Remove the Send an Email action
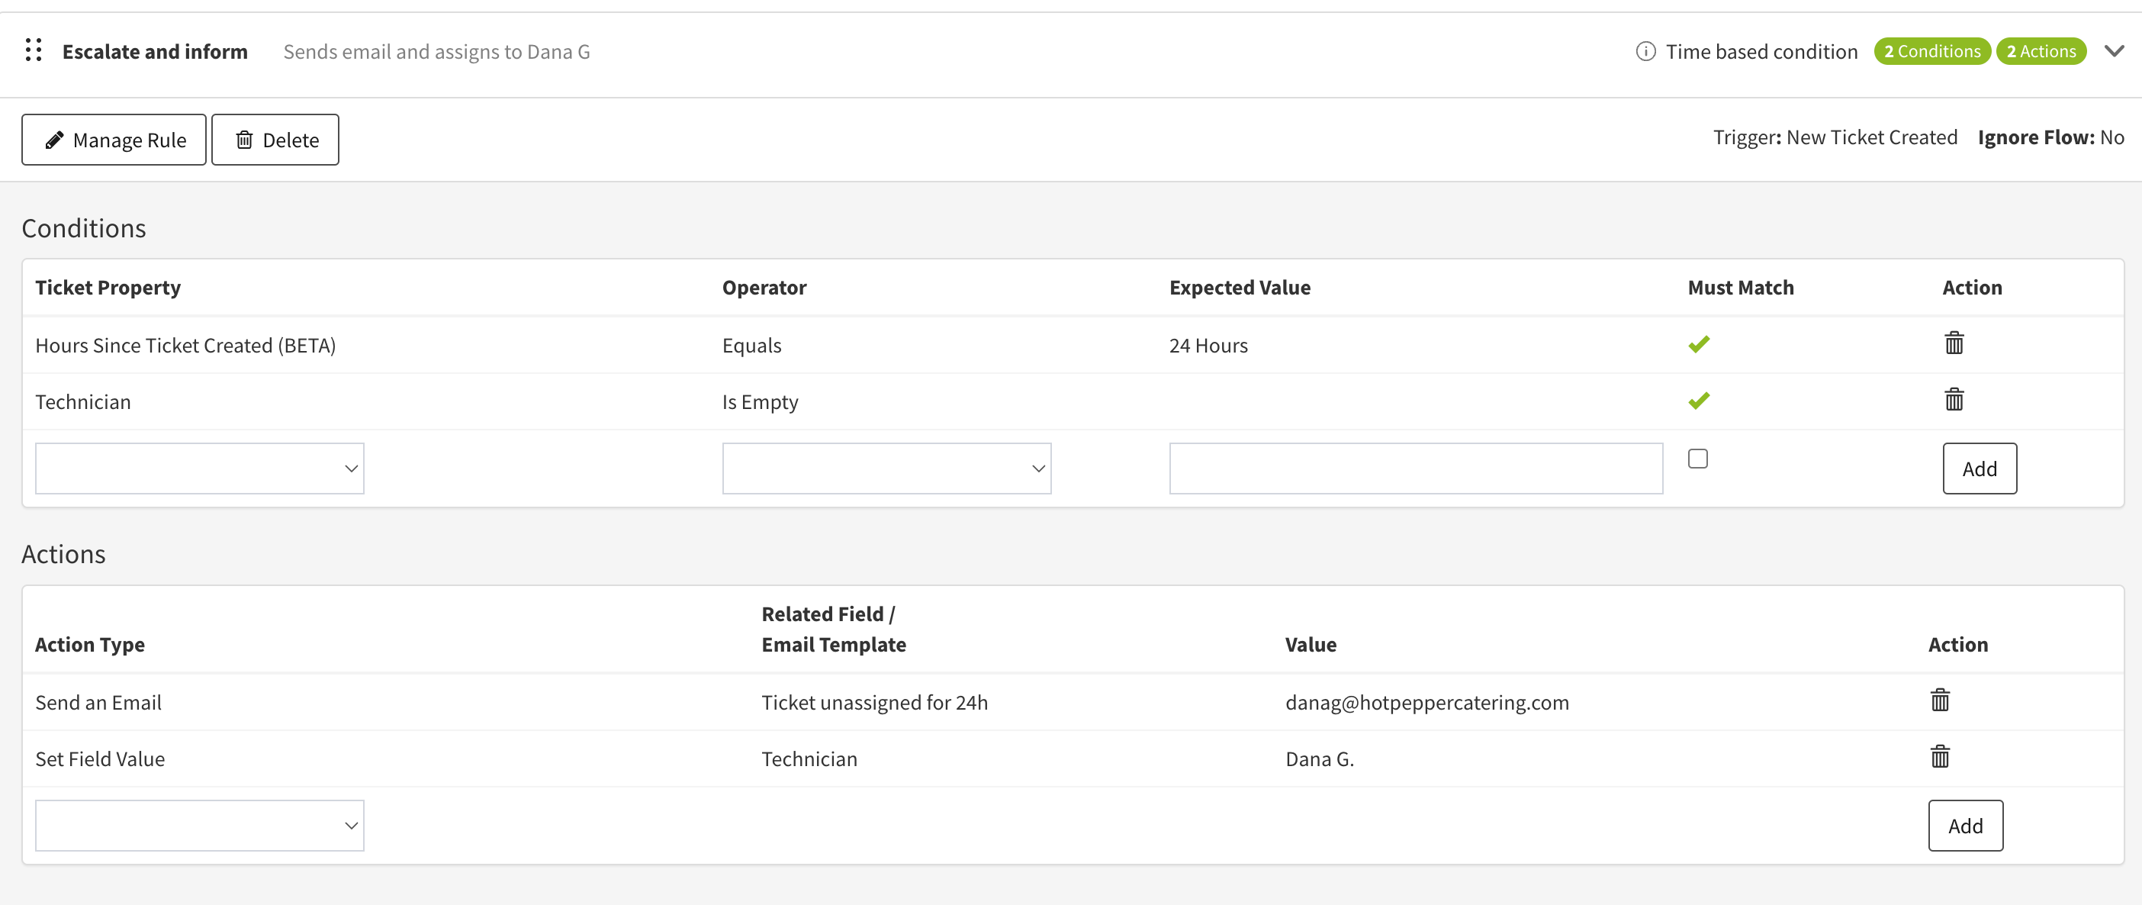 pos(1940,700)
